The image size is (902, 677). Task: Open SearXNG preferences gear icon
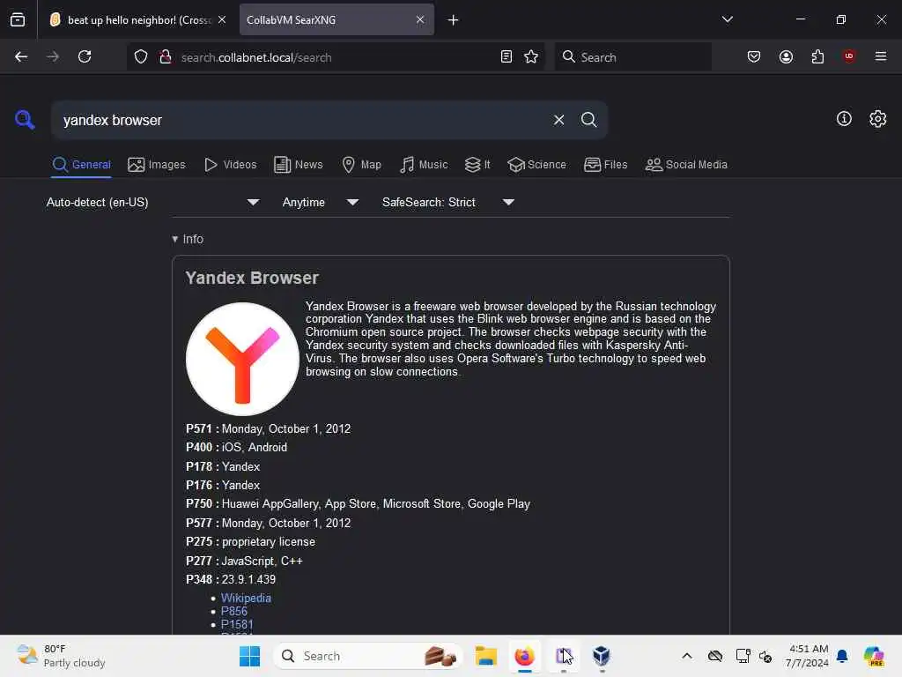tap(878, 119)
